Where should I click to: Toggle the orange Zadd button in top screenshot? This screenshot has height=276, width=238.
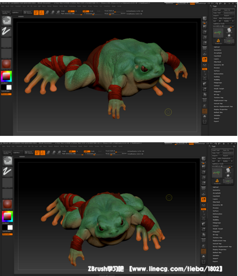[x=86, y=11]
